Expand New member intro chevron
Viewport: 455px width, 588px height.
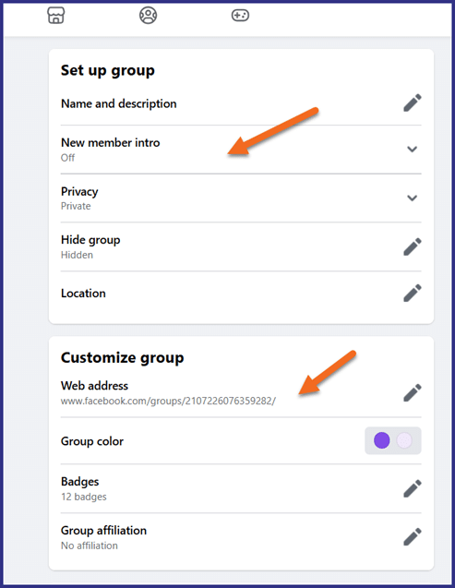[x=413, y=150]
